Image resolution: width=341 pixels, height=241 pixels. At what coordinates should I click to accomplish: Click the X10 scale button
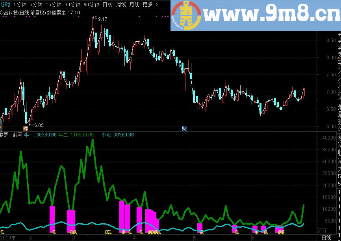click(x=322, y=231)
